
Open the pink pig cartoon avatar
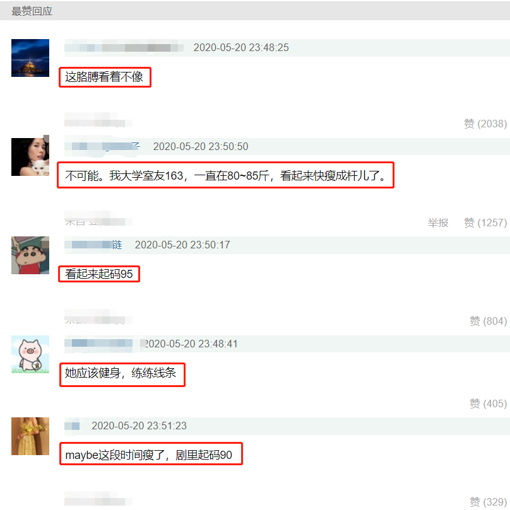tap(30, 354)
